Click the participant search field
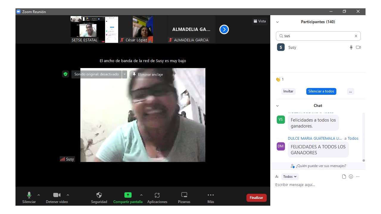The width and height of the screenshot is (381, 214). pyautogui.click(x=318, y=36)
